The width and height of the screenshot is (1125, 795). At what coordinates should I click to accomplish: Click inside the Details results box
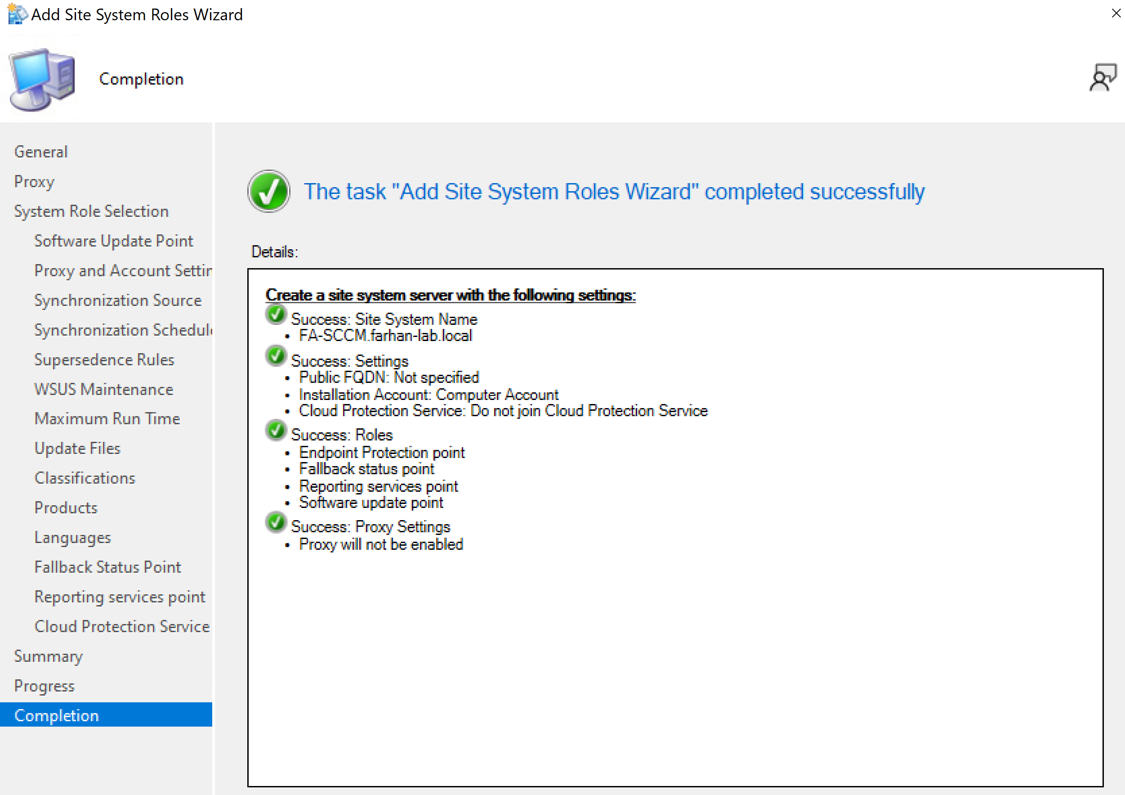(675, 662)
